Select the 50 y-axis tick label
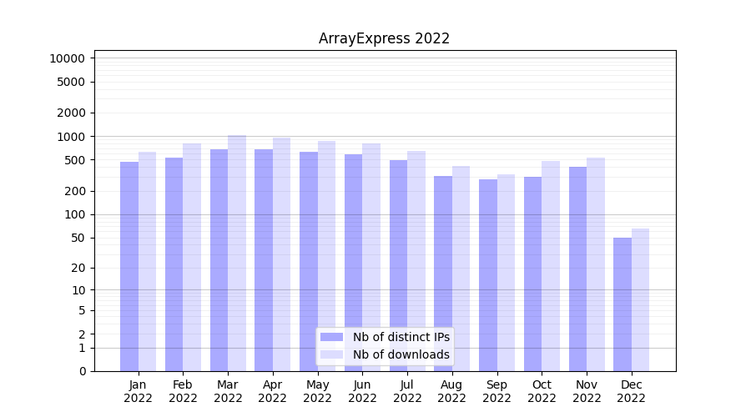Image resolution: width=751 pixels, height=417 pixels. 76,239
